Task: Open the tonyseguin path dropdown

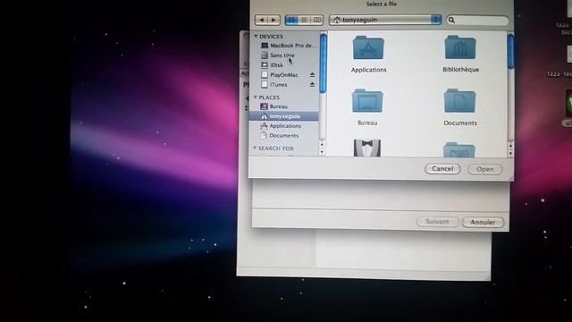Action: pyautogui.click(x=385, y=20)
